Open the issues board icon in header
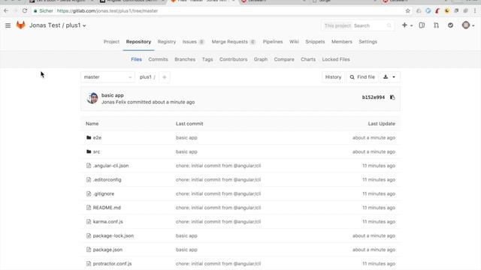This screenshot has height=270, width=481. click(422, 25)
